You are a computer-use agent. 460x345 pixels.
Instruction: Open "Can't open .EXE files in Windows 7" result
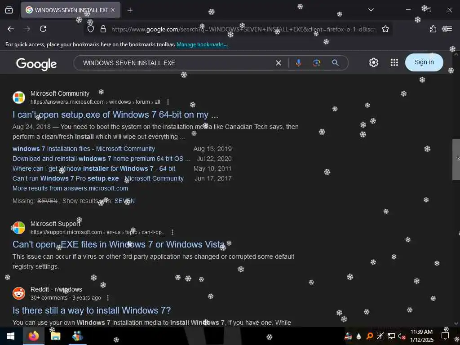tap(119, 244)
